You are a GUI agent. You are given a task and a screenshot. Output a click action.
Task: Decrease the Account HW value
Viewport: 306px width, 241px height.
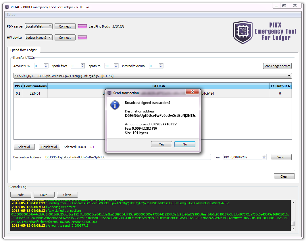46,67
